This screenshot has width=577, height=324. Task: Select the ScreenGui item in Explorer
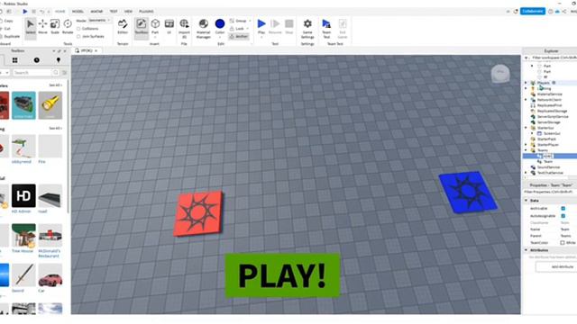tap(552, 133)
